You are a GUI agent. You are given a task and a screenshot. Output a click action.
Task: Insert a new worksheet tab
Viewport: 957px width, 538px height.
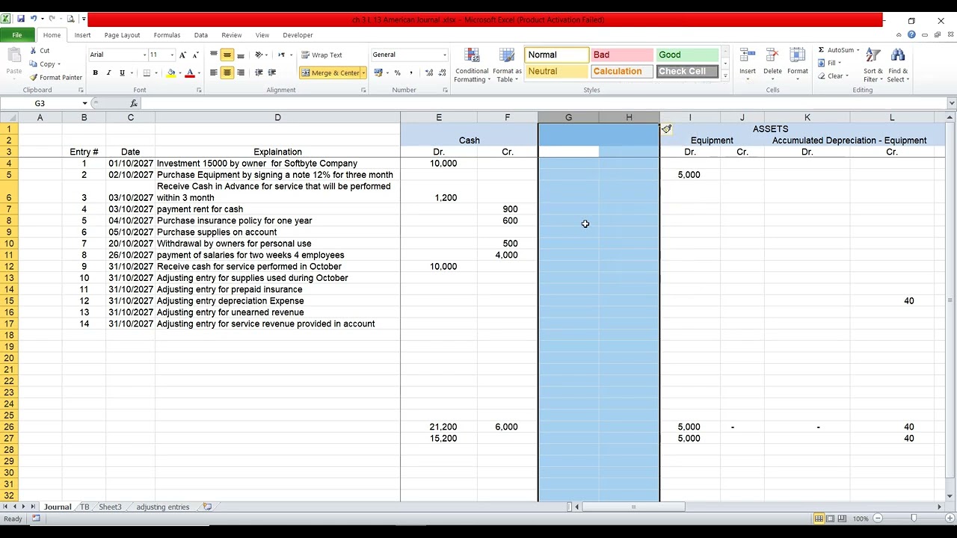click(207, 507)
